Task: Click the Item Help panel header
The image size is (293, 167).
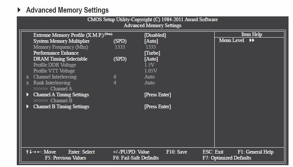Action: (x=252, y=34)
